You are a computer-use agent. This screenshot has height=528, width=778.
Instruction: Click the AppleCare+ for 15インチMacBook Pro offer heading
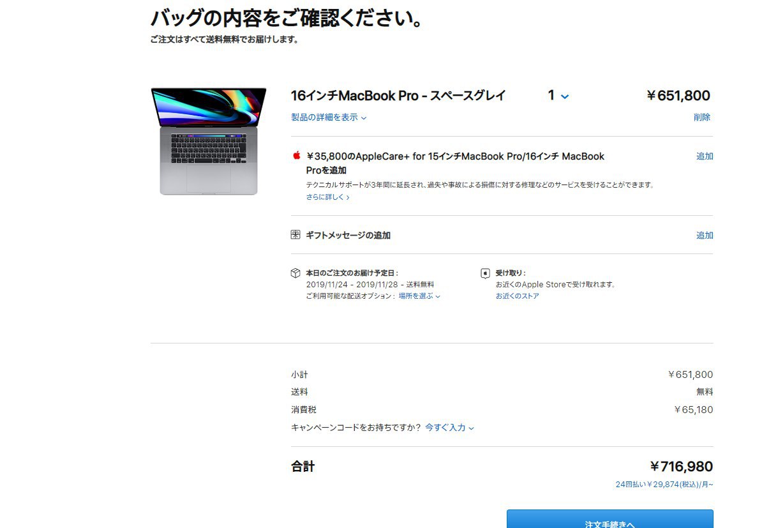[455, 163]
